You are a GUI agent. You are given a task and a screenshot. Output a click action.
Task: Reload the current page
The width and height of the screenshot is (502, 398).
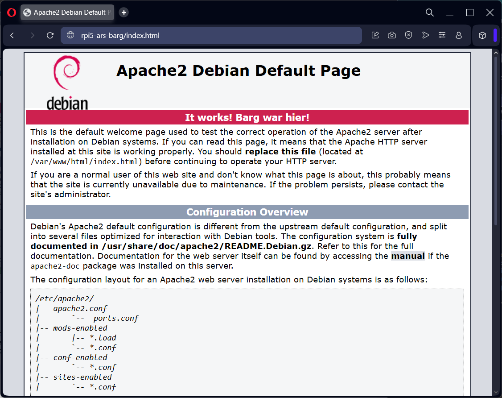pyautogui.click(x=50, y=35)
